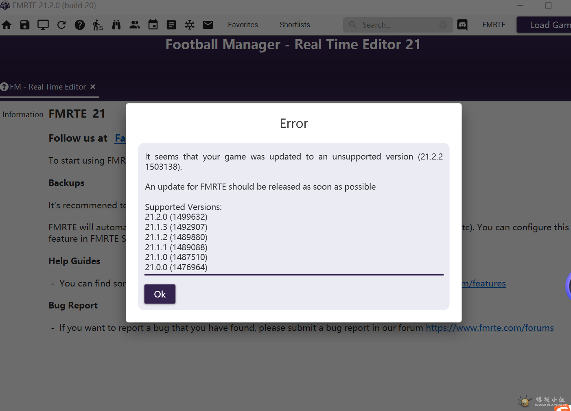Open the calendar icon
571x411 pixels.
(x=153, y=25)
